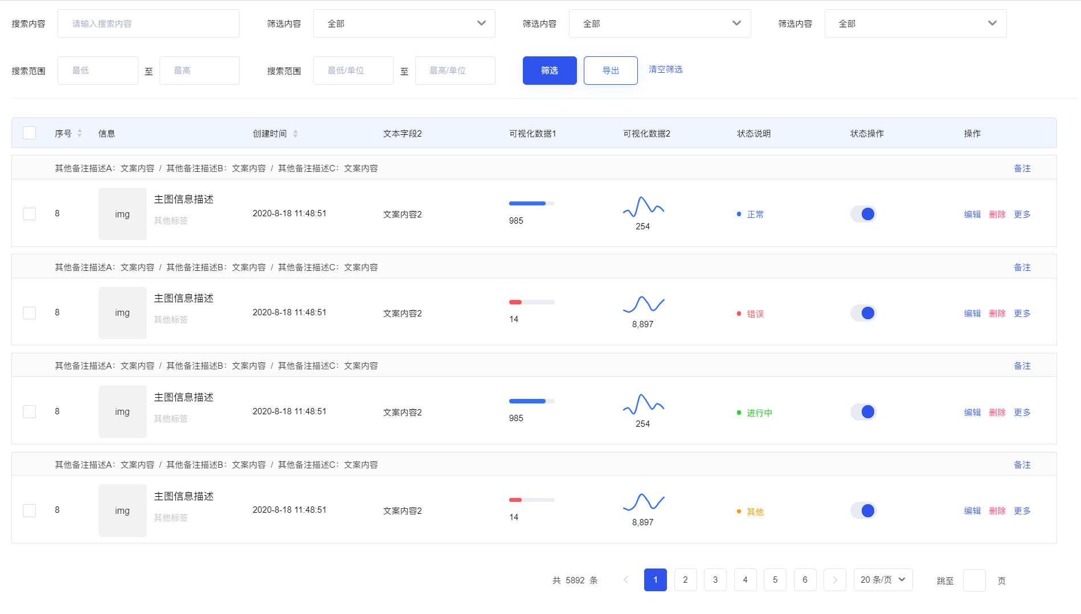This screenshot has width=1081, height=614.
Task: Click 编辑 in the 进行中 row
Action: (x=972, y=413)
